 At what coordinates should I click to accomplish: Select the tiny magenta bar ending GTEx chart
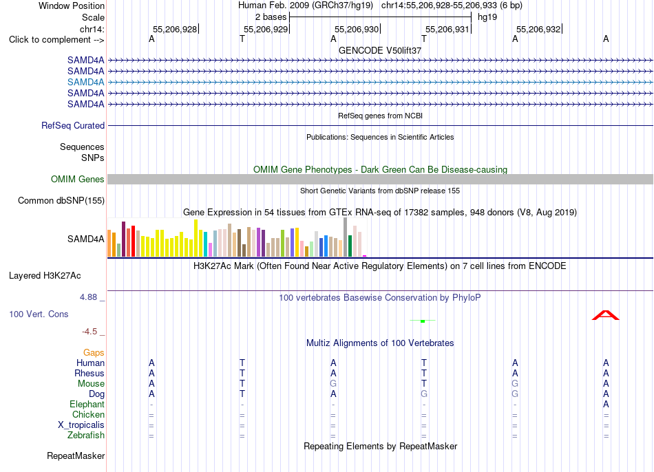click(x=365, y=256)
